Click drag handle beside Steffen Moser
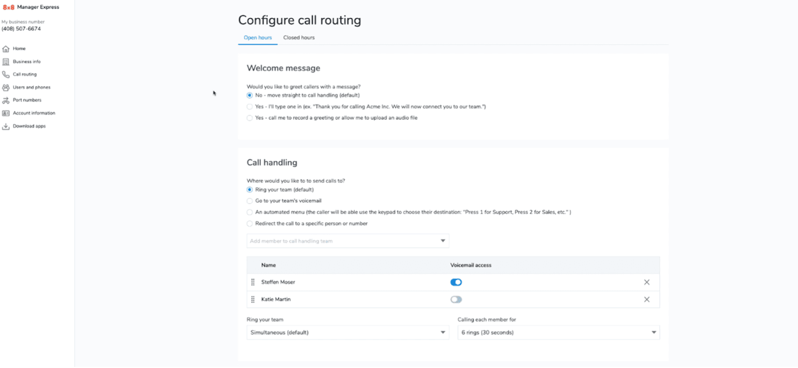 coord(253,282)
